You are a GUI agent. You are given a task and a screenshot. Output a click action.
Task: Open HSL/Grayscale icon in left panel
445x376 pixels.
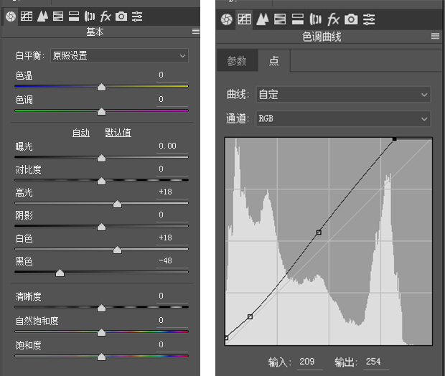tap(58, 17)
